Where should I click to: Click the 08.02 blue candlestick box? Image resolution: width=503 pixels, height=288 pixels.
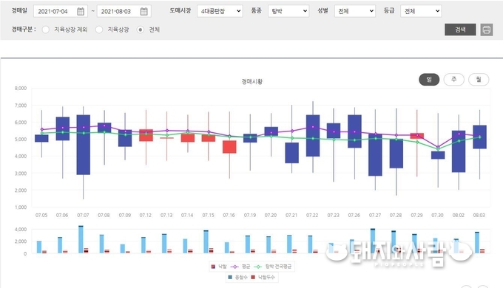[459, 151]
